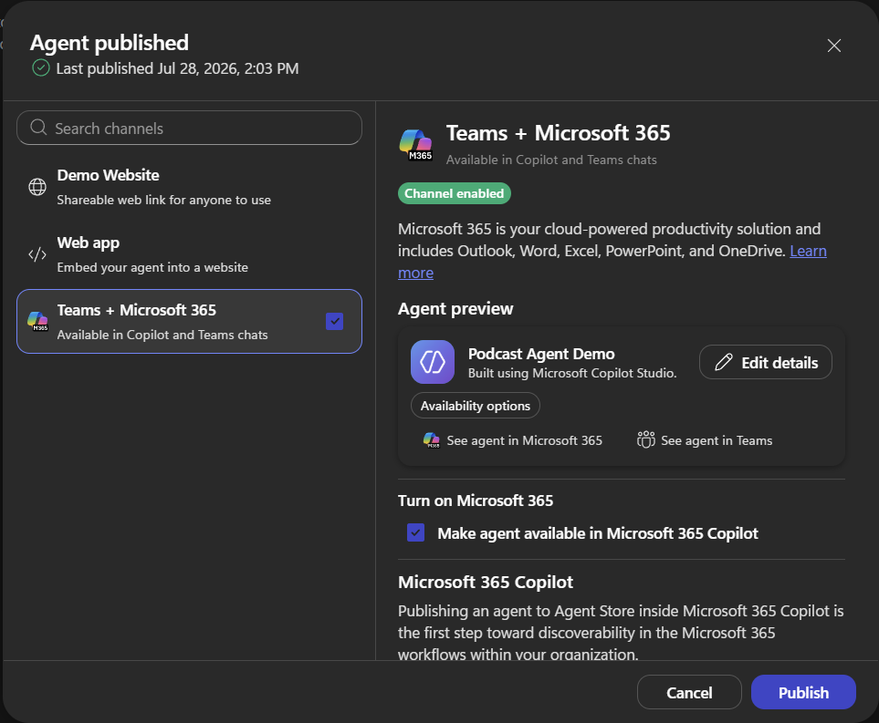Click the M365 icon in channel list
The image size is (879, 723).
(x=37, y=321)
